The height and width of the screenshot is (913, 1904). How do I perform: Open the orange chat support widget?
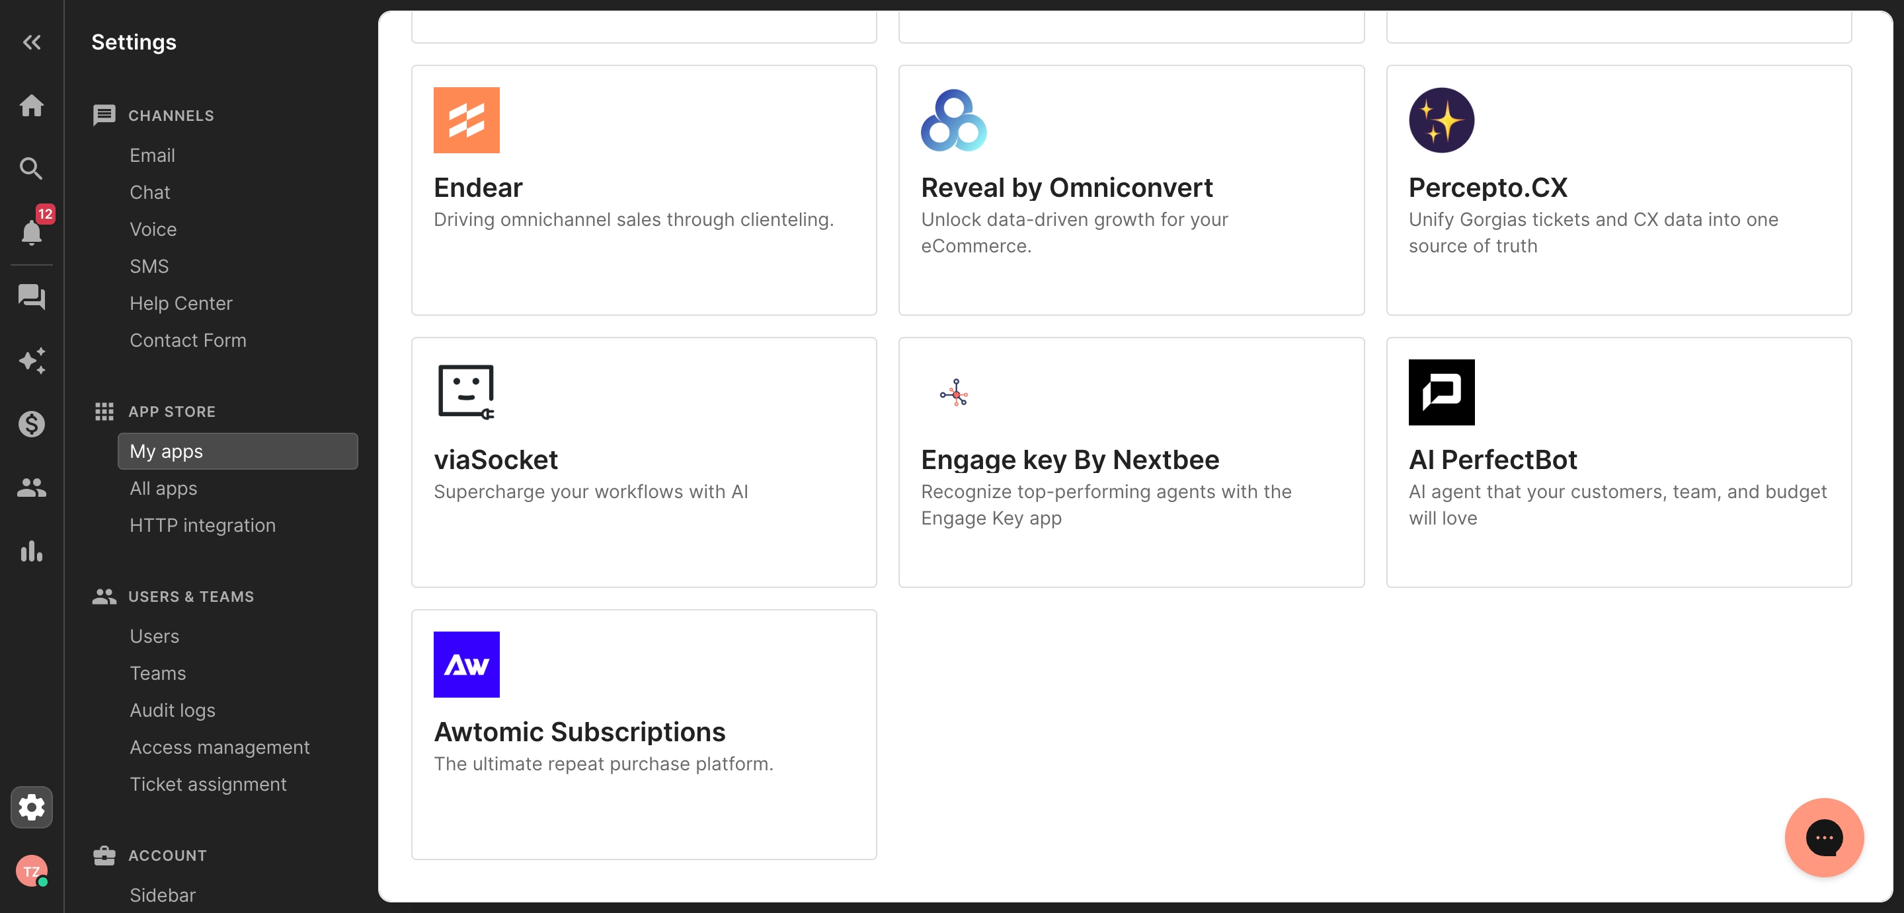pyautogui.click(x=1823, y=837)
